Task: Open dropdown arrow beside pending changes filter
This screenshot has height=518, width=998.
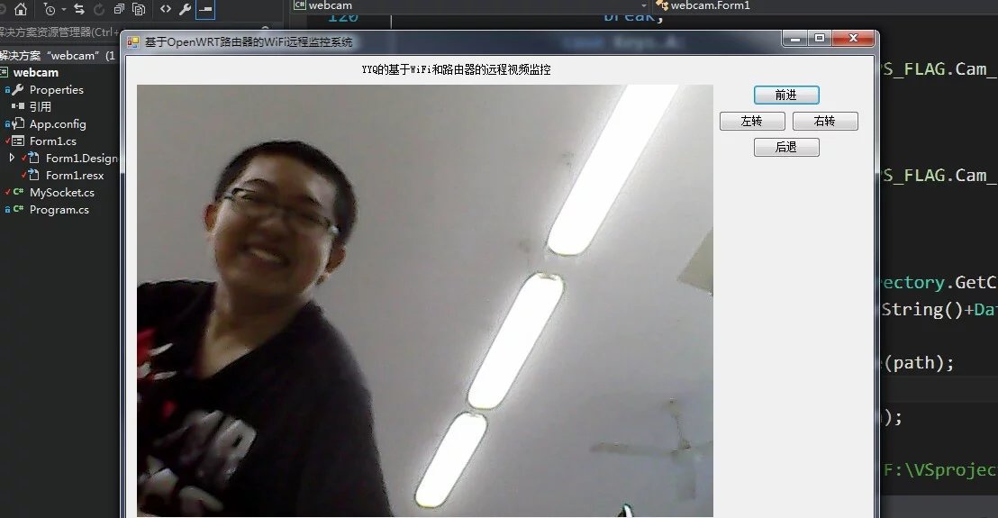Action: click(x=62, y=10)
